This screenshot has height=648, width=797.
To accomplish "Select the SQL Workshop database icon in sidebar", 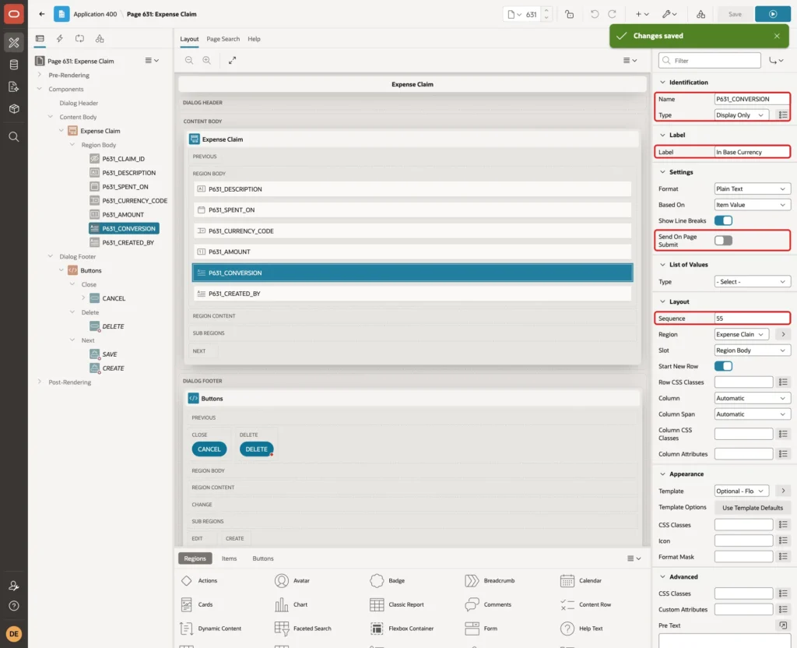I will click(x=14, y=65).
